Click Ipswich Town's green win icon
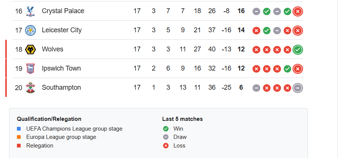 287,69
